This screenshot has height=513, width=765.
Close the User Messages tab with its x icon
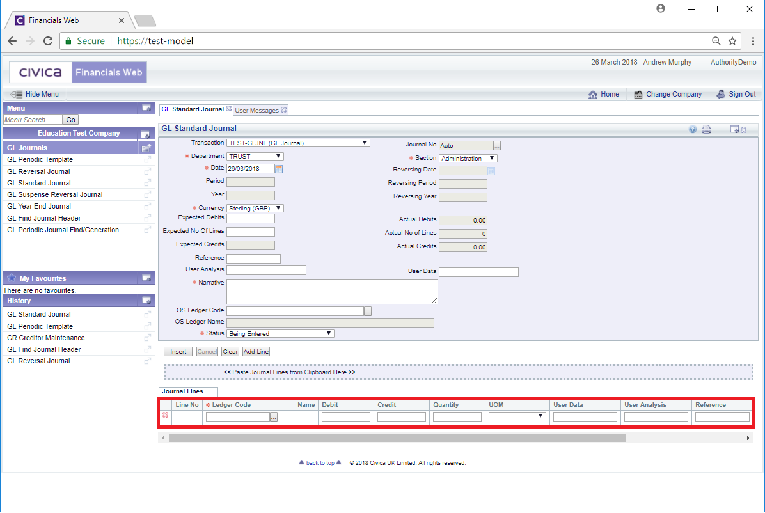pyautogui.click(x=283, y=110)
